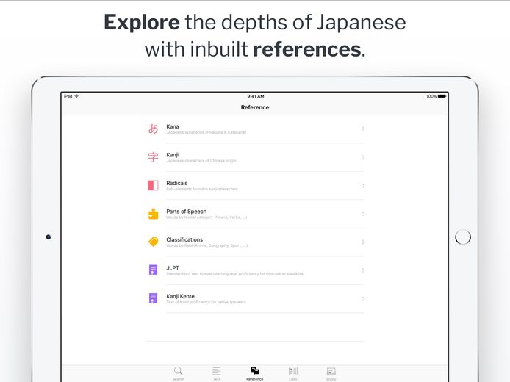Open the "Kana" reference entry title

click(x=173, y=126)
